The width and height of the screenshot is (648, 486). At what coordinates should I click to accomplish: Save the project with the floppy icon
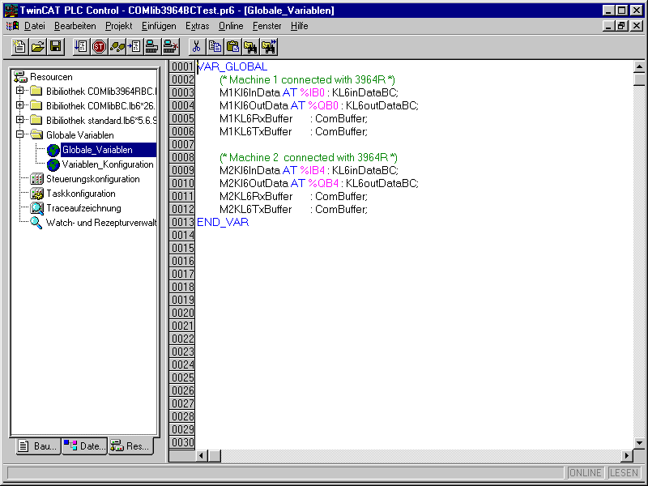click(56, 47)
